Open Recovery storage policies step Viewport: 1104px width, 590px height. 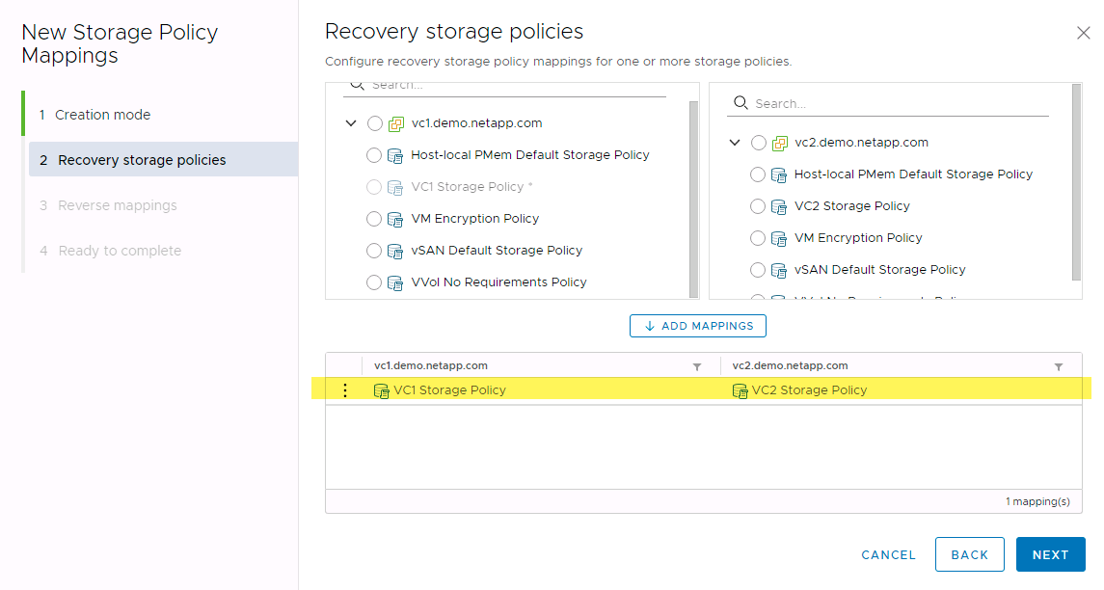142,160
